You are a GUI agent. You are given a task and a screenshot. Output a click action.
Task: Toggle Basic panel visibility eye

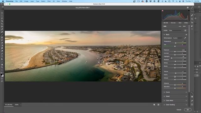pos(186,35)
